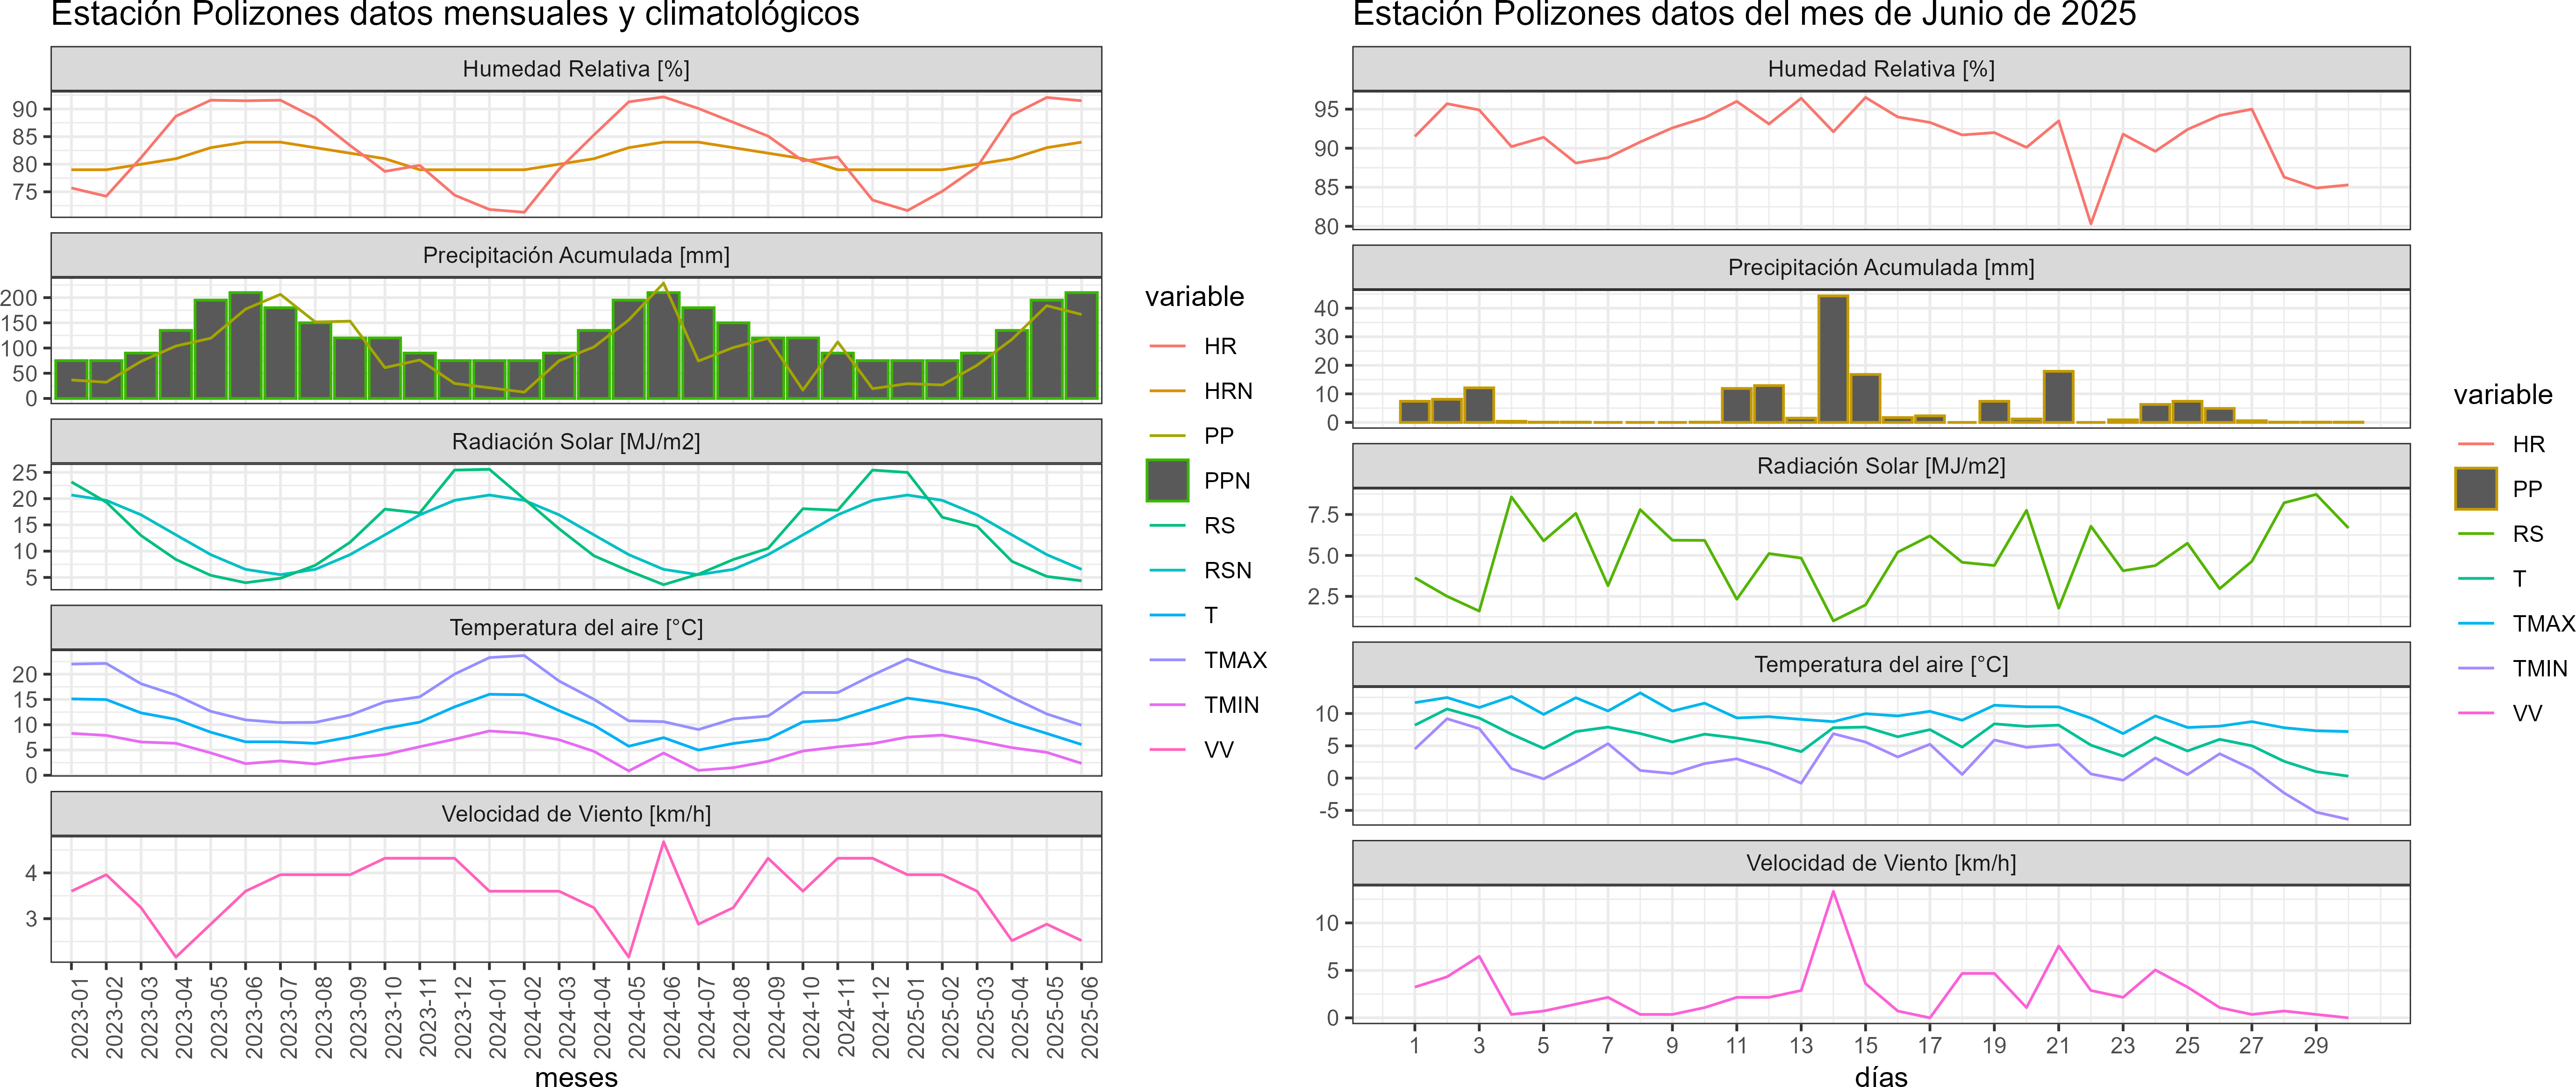Click the 2023-06 month label on the x-axis
2576x1087 pixels.
254,1018
